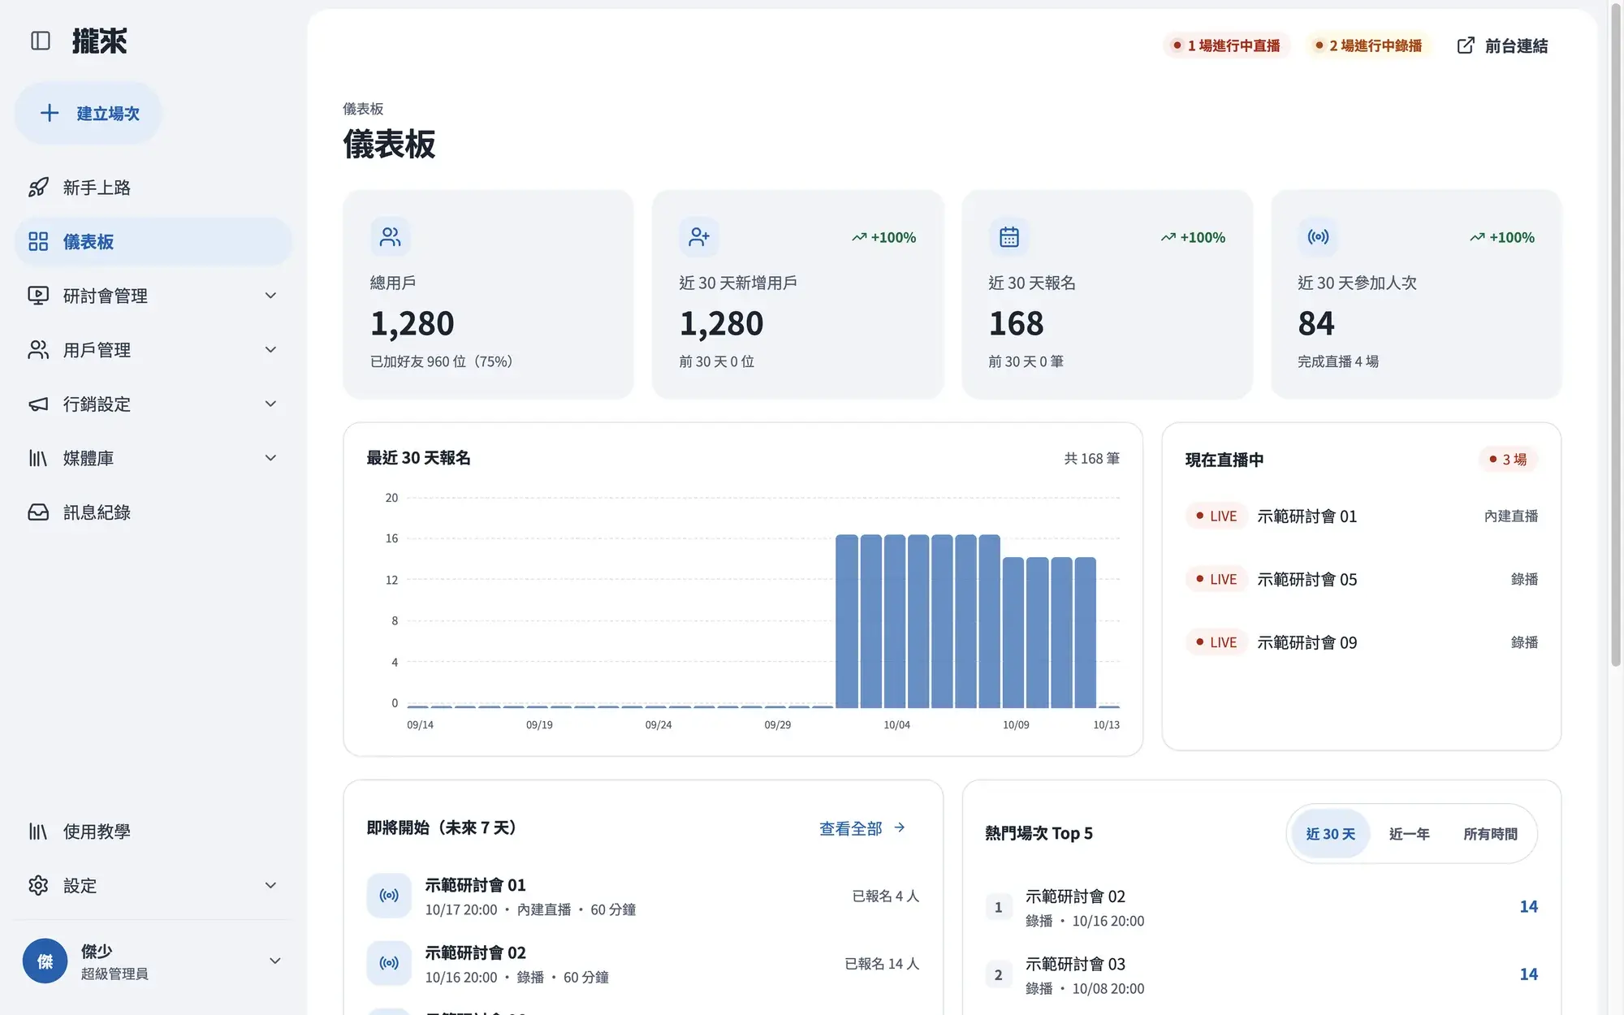This screenshot has width=1624, height=1015.
Task: Click the calendar icon in 近30天報名 card
Action: [1009, 236]
